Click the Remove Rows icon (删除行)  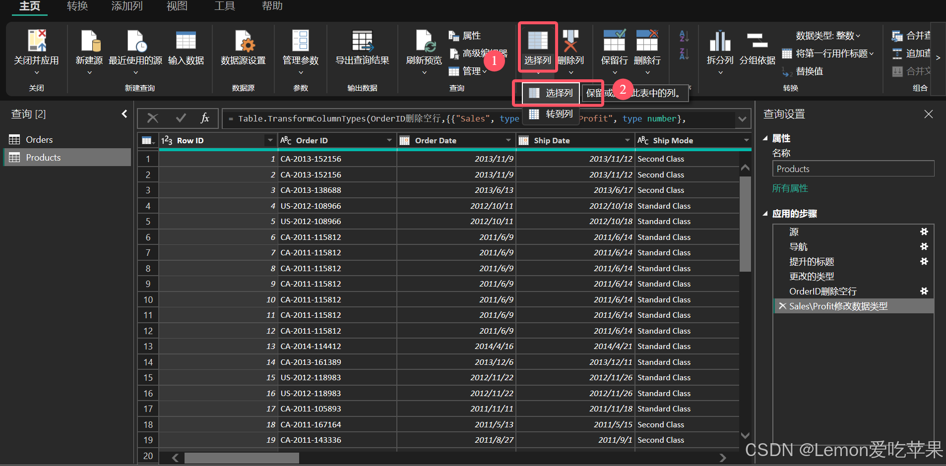(647, 41)
